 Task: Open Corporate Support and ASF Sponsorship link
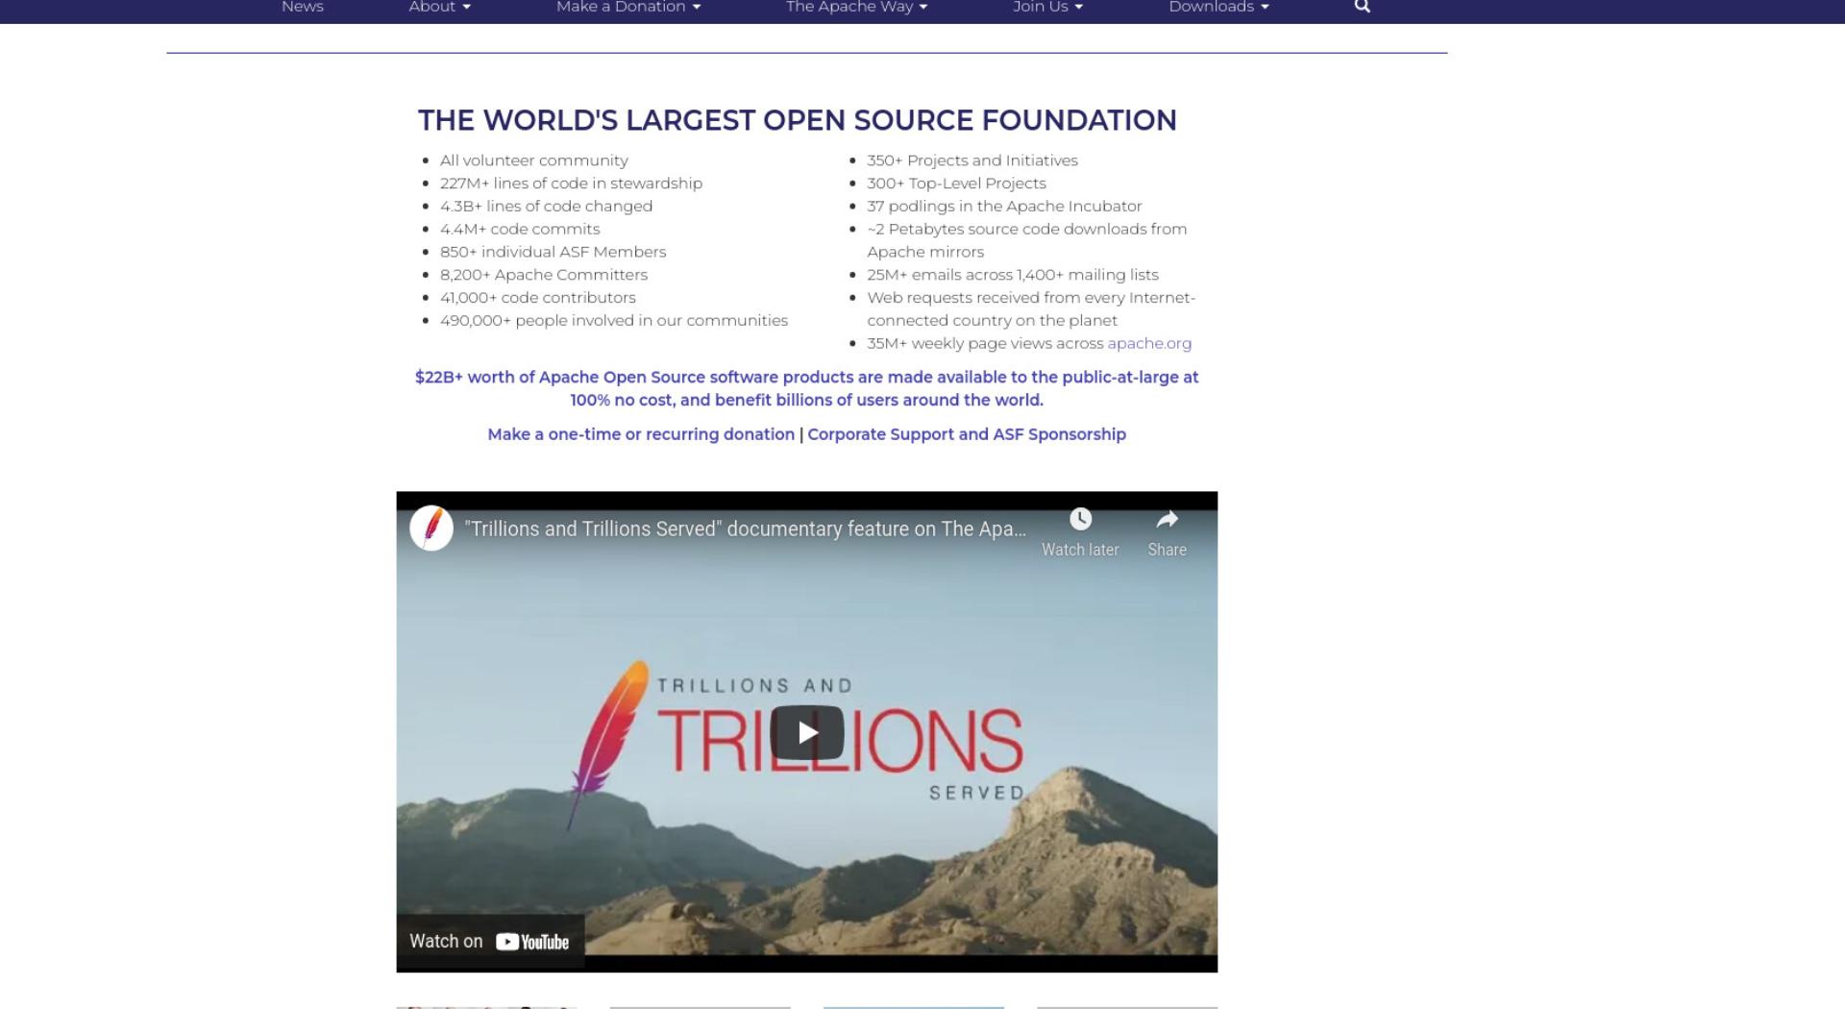(x=967, y=434)
